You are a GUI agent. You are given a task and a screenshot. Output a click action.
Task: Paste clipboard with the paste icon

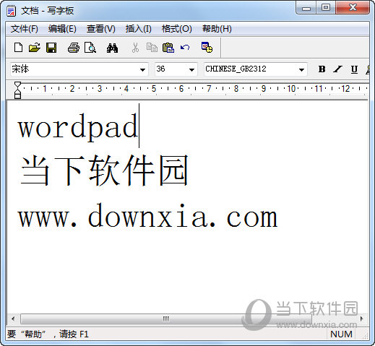click(x=168, y=48)
